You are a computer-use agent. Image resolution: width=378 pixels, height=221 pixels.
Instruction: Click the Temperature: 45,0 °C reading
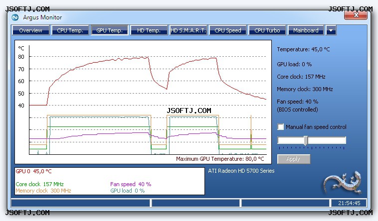(303, 49)
